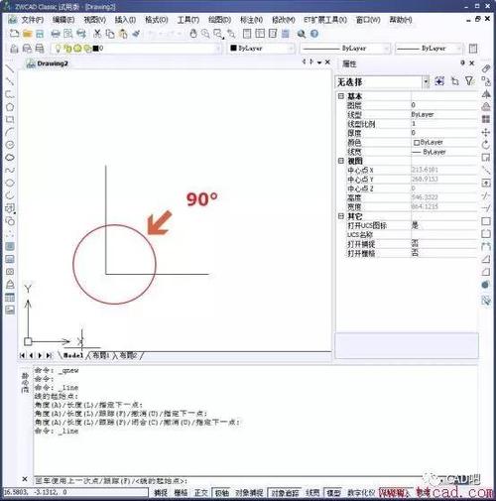Click the Cut scissors icon
496x501 pixels.
(x=97, y=34)
